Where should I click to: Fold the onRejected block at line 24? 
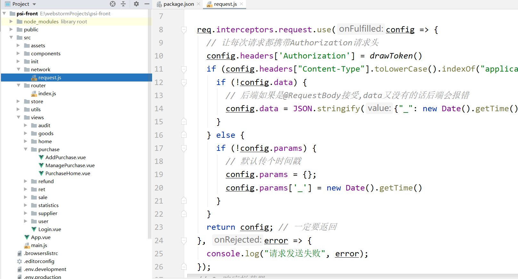[184, 240]
